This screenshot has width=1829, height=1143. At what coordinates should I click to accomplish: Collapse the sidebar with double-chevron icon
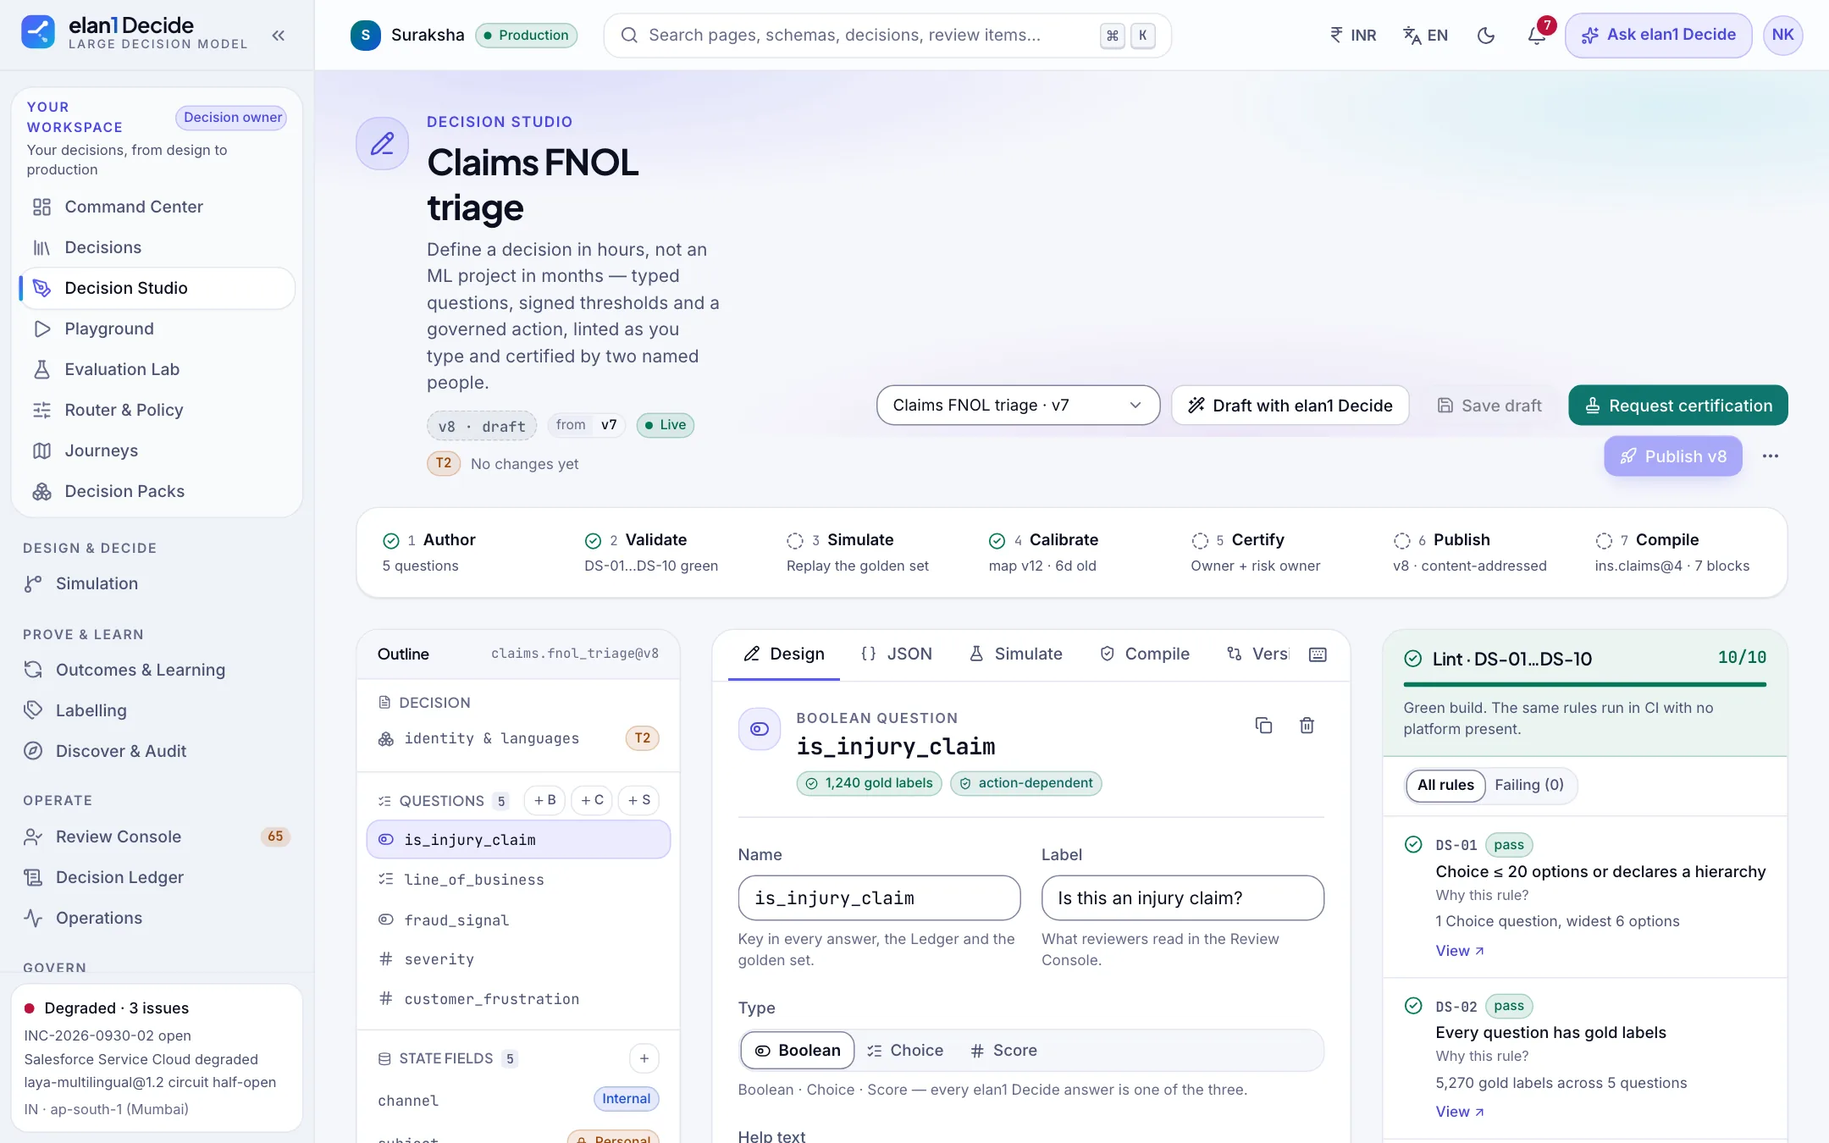point(278,35)
